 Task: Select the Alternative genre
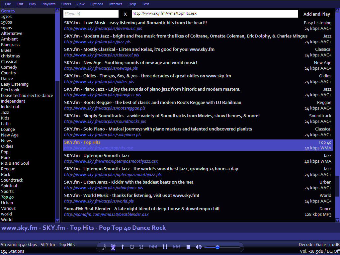click(x=12, y=34)
